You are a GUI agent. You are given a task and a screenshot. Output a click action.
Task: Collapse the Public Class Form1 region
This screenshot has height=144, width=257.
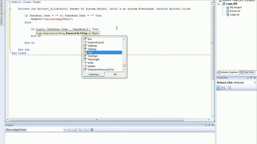click(x=10, y=2)
